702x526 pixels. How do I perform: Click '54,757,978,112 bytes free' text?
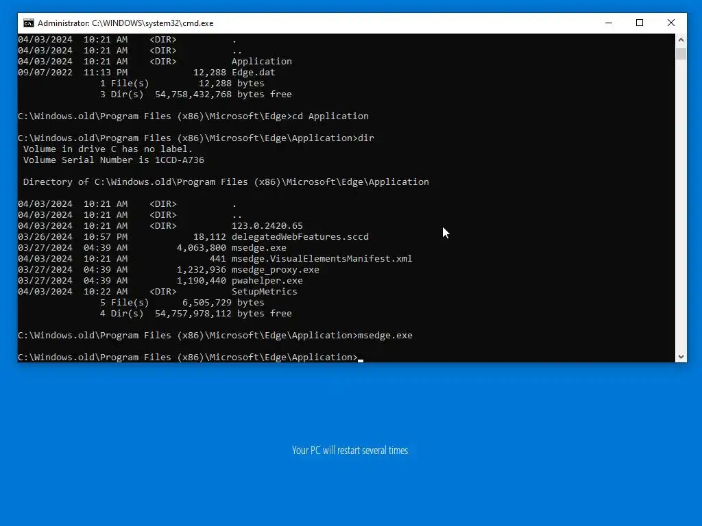point(223,314)
